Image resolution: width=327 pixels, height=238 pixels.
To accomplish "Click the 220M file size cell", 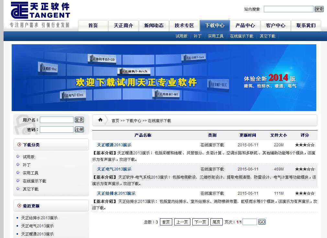I will [279, 145].
